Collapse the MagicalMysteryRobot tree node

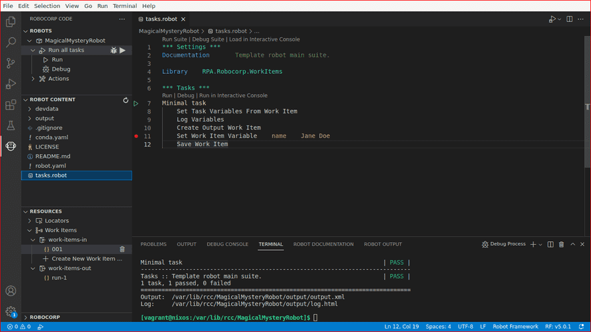pyautogui.click(x=29, y=41)
